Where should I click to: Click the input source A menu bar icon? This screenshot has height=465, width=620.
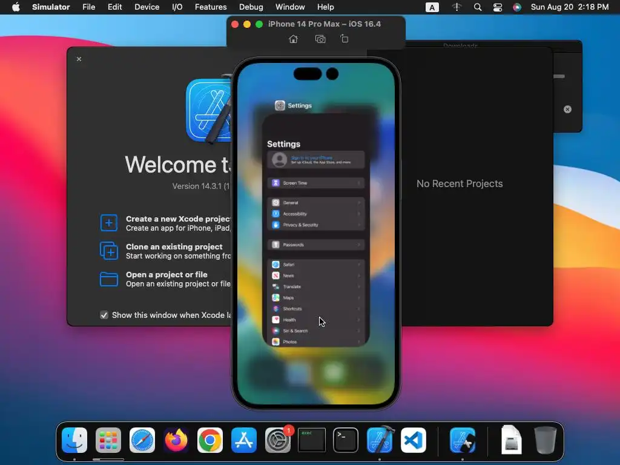(432, 7)
